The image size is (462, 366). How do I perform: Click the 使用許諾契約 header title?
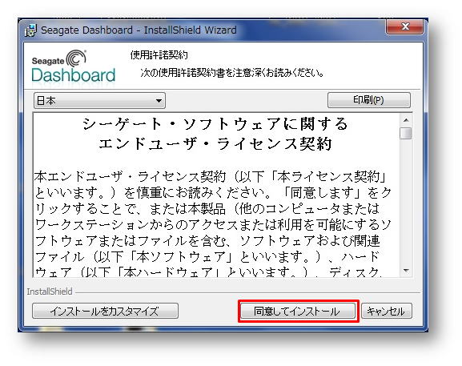tap(159, 54)
